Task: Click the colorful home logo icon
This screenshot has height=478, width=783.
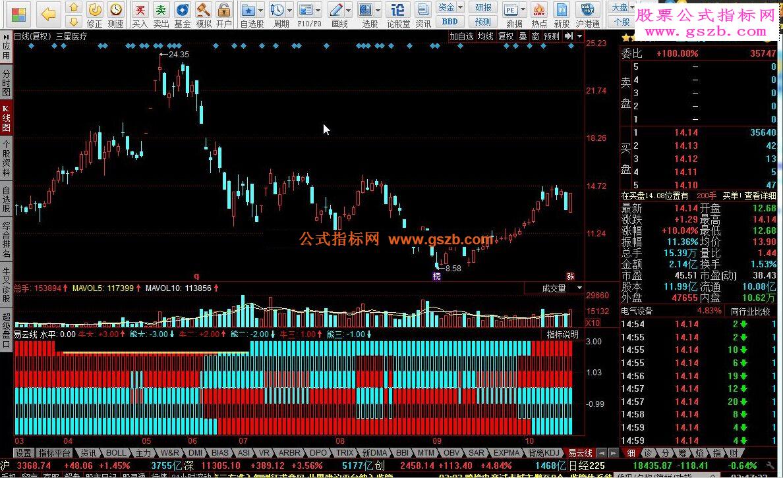Action: pyautogui.click(x=18, y=14)
